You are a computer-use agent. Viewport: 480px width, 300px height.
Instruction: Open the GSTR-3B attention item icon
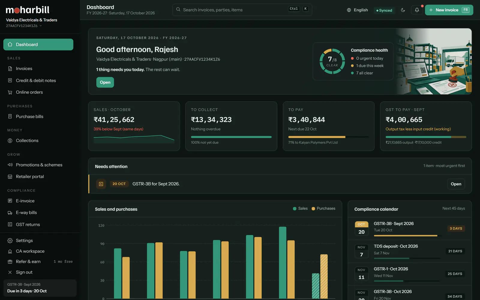click(101, 184)
